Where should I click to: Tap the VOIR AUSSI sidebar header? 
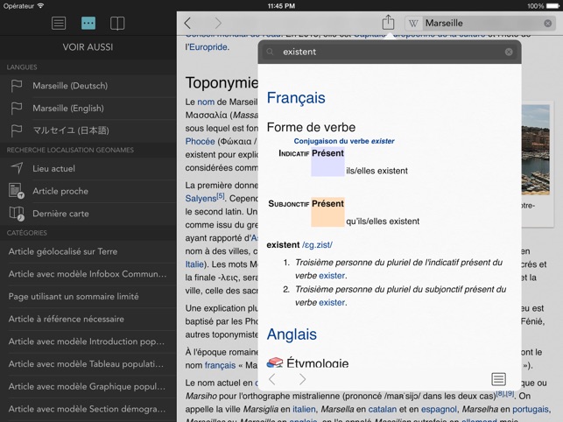[88, 47]
